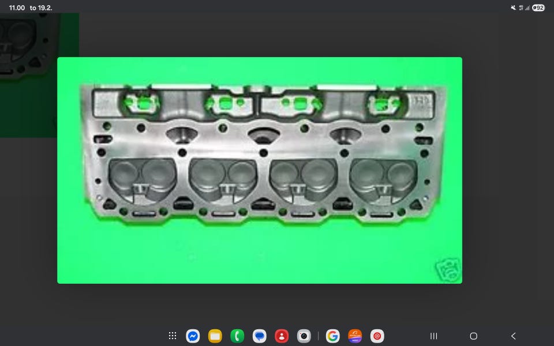Tap the Home navigation button
The width and height of the screenshot is (554, 346).
(473, 336)
